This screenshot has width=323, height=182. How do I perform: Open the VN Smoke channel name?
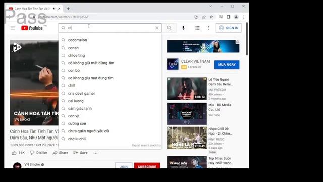32,164
